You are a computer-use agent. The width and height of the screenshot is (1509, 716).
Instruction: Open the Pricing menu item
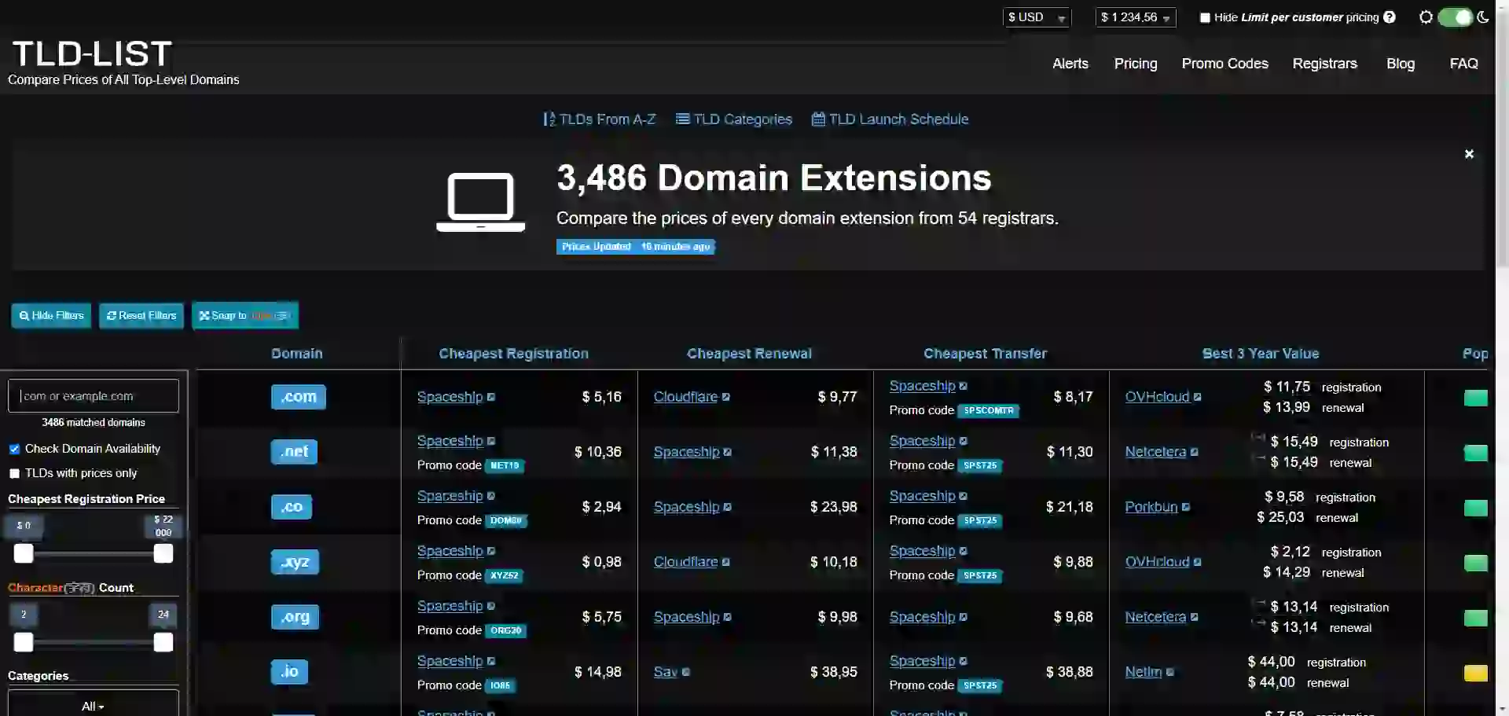(1135, 64)
